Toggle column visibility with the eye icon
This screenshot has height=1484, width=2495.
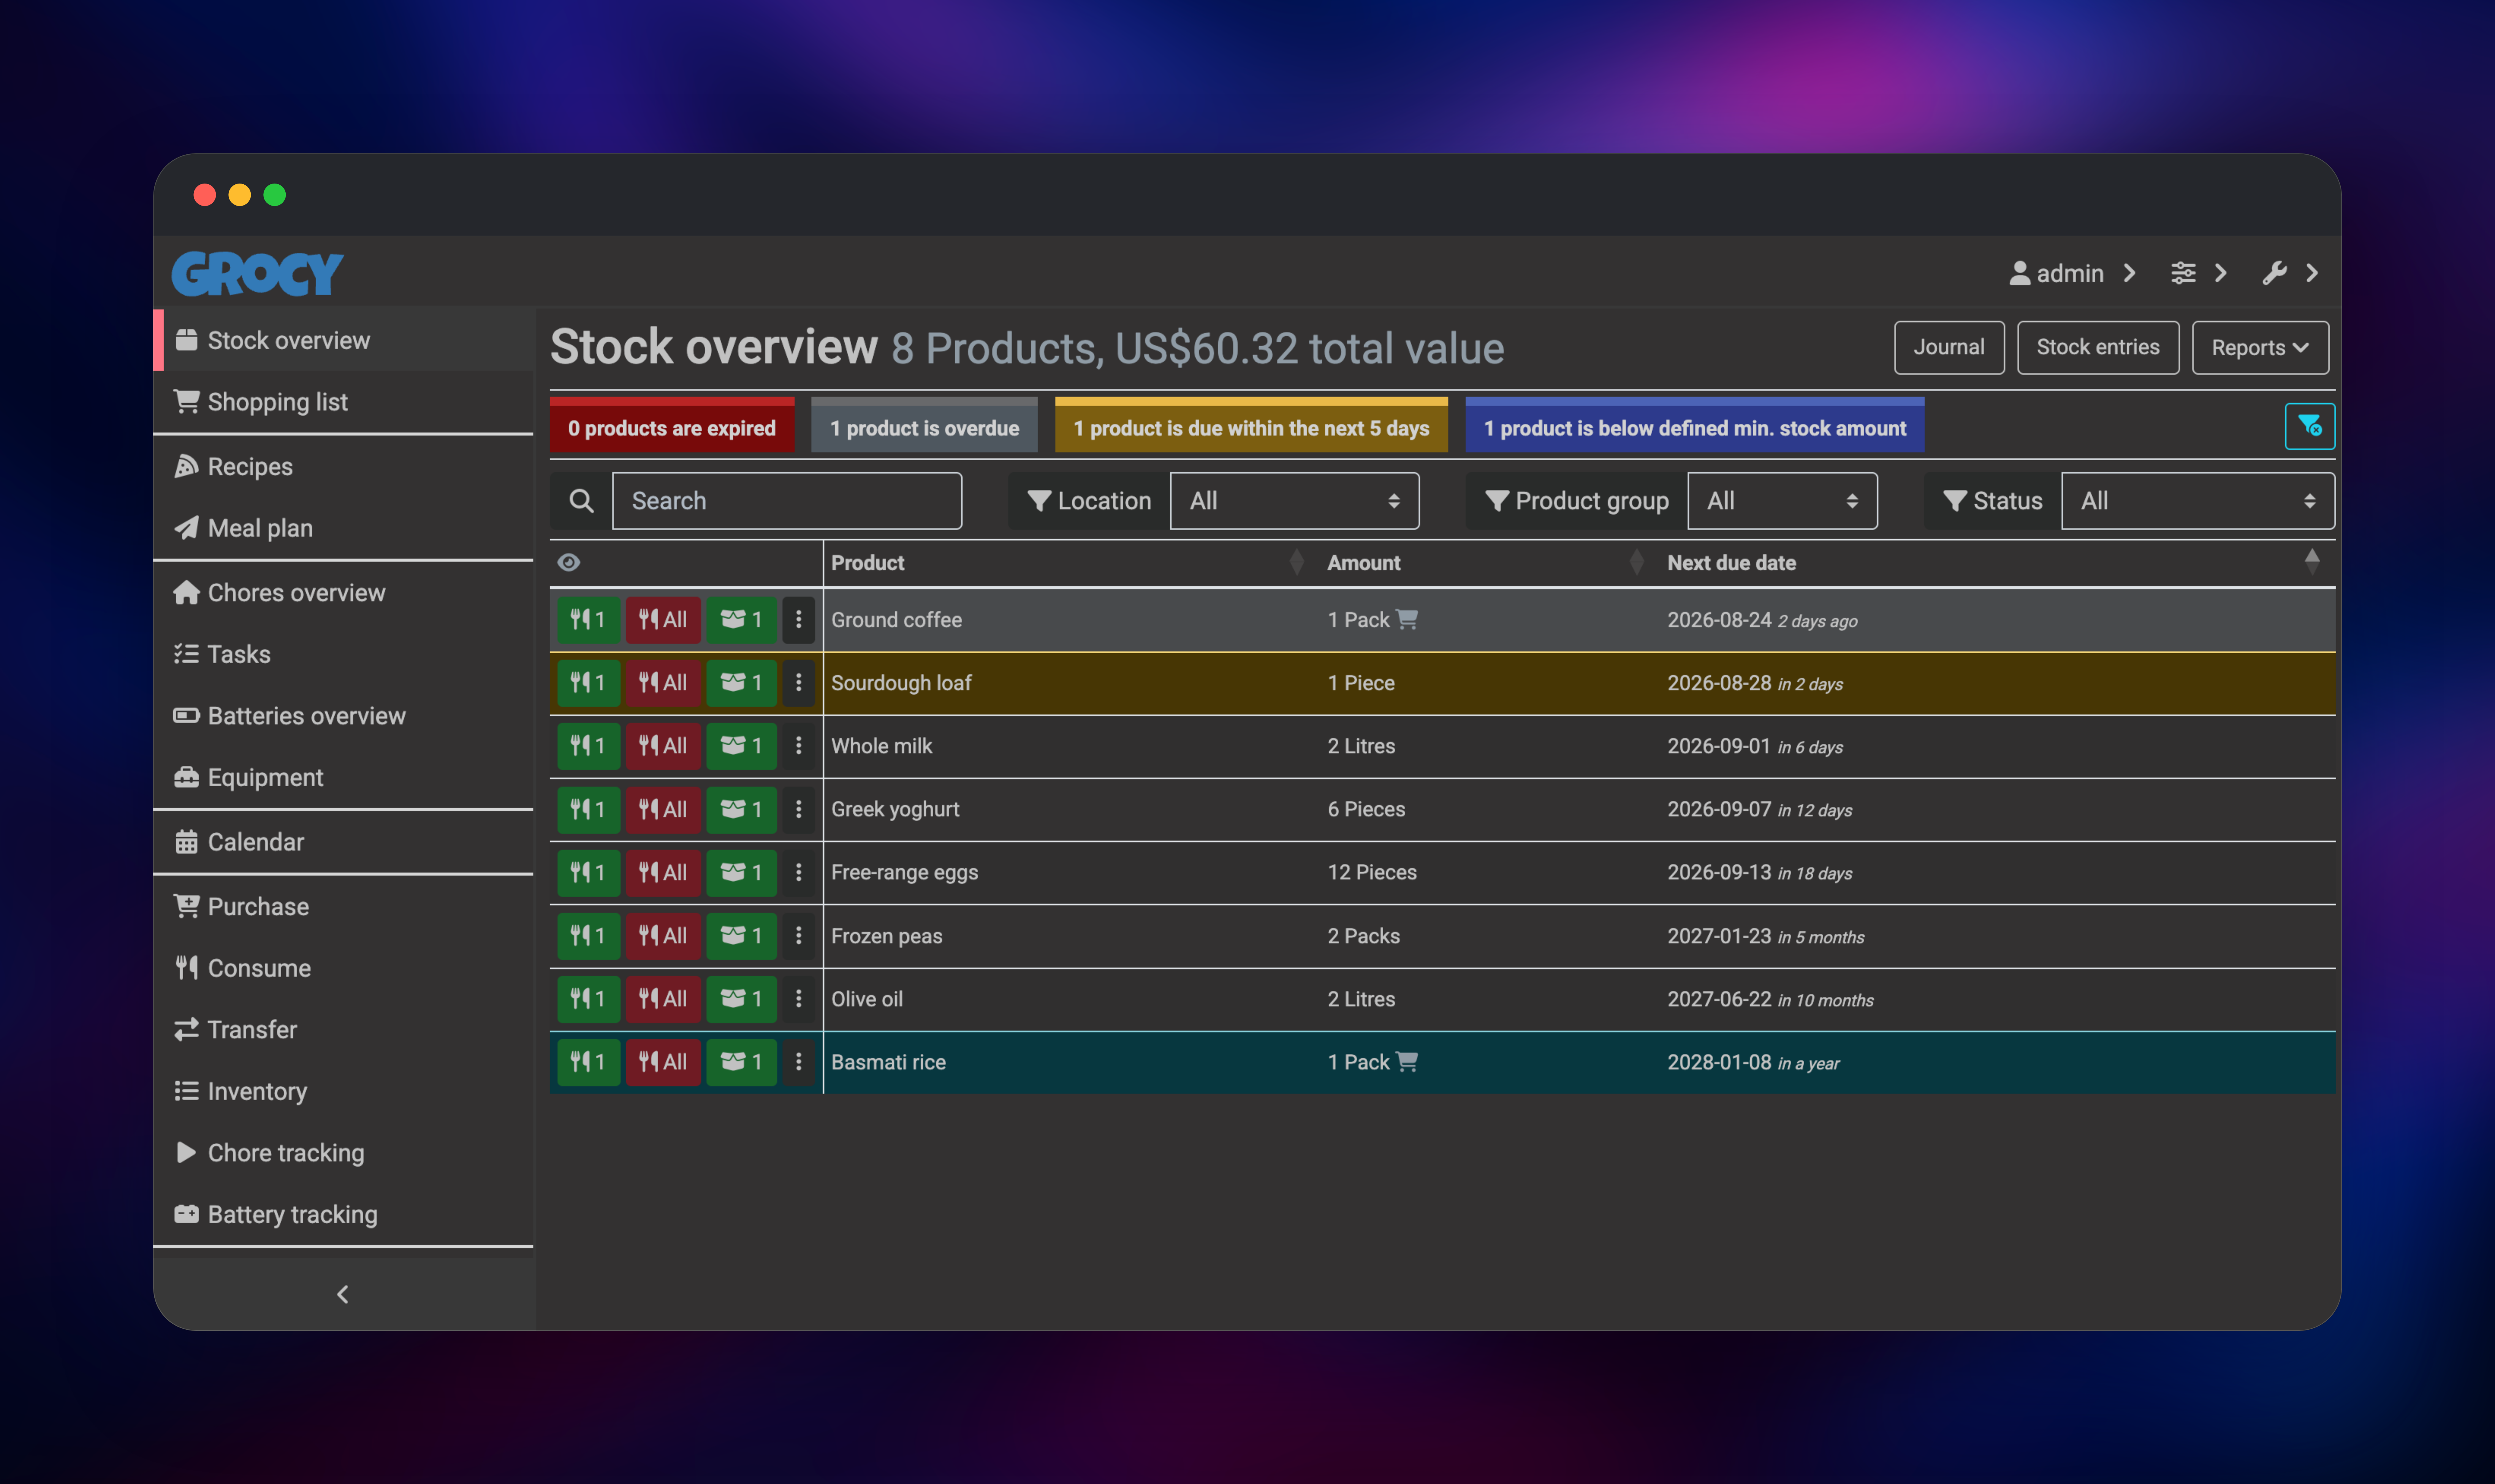(x=569, y=563)
